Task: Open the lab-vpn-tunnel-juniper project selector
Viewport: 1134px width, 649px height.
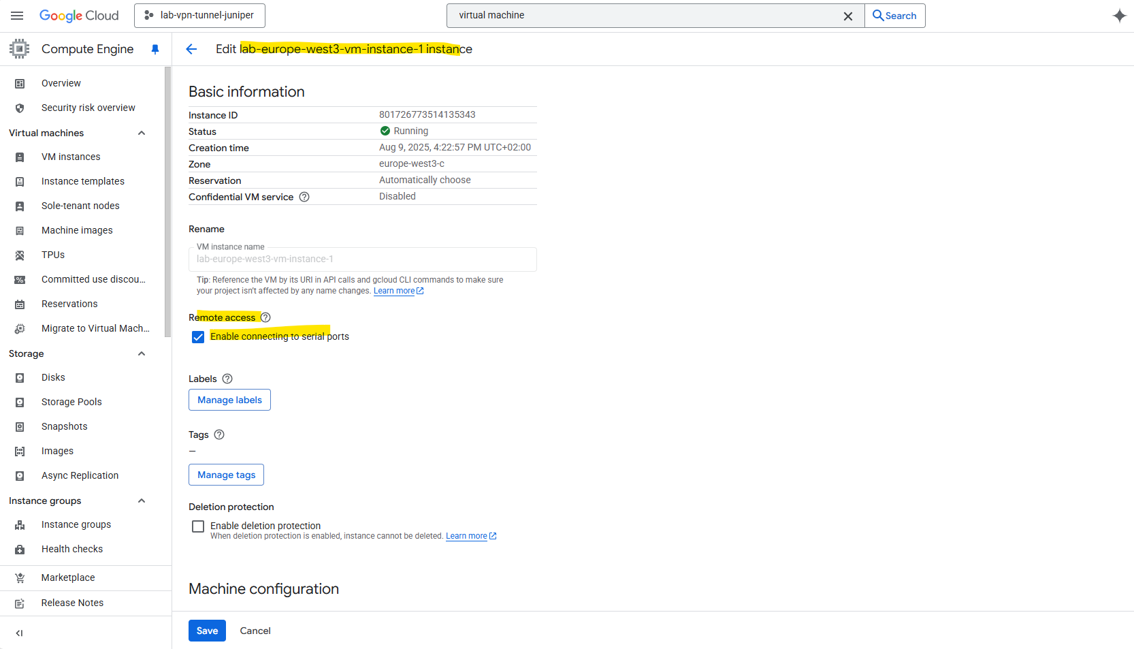Action: click(x=199, y=16)
